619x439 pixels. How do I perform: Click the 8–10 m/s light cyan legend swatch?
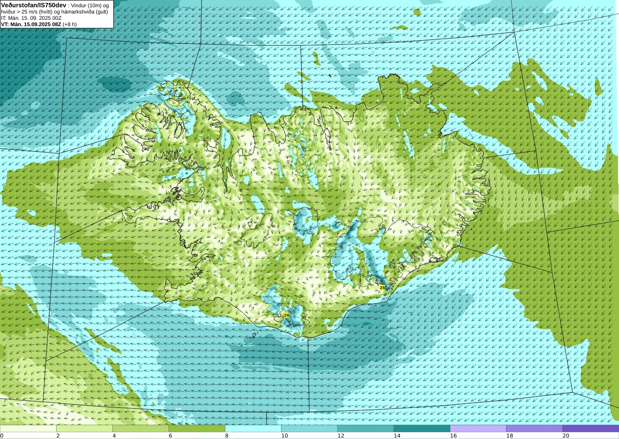pos(253,428)
